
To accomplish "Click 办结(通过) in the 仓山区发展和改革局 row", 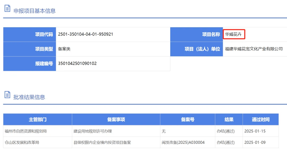I will click(x=226, y=143).
